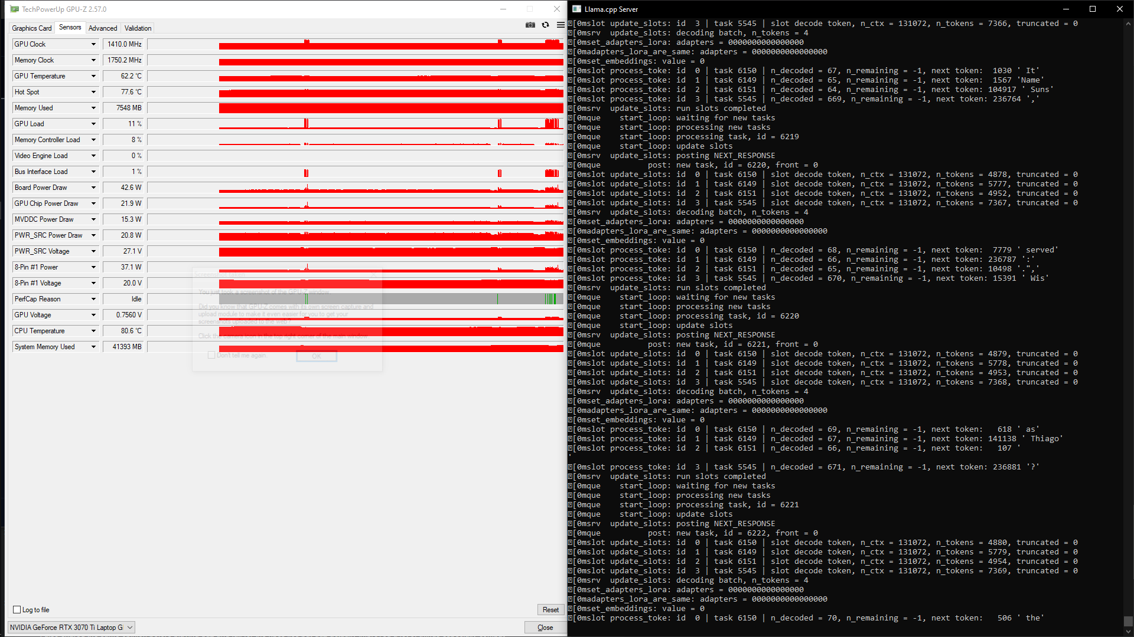Click the Close button at bottom
The image size is (1134, 637).
coord(545,628)
